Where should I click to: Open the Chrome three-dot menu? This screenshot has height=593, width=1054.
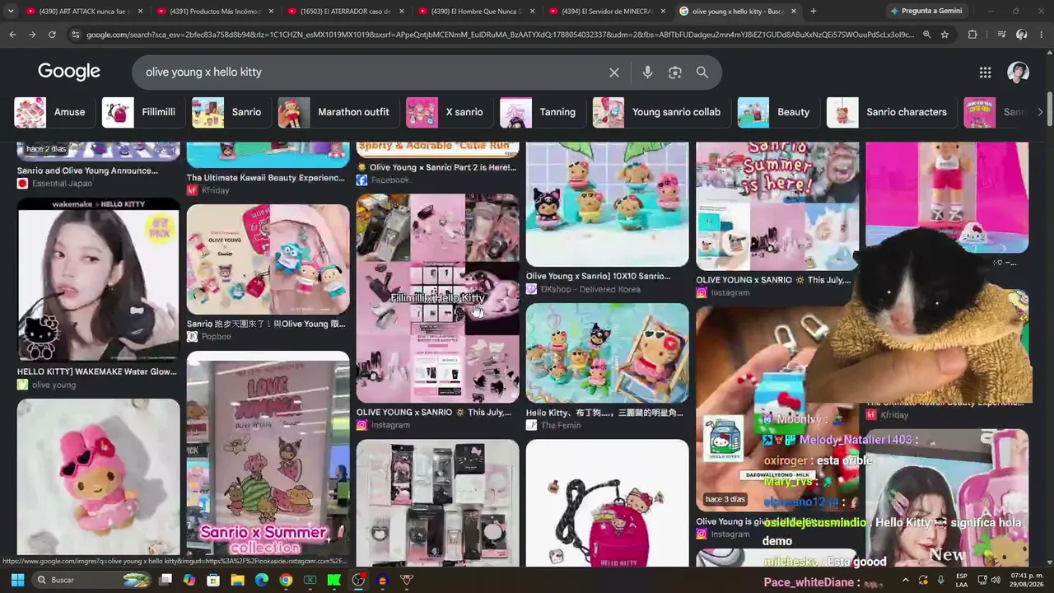coord(1042,35)
